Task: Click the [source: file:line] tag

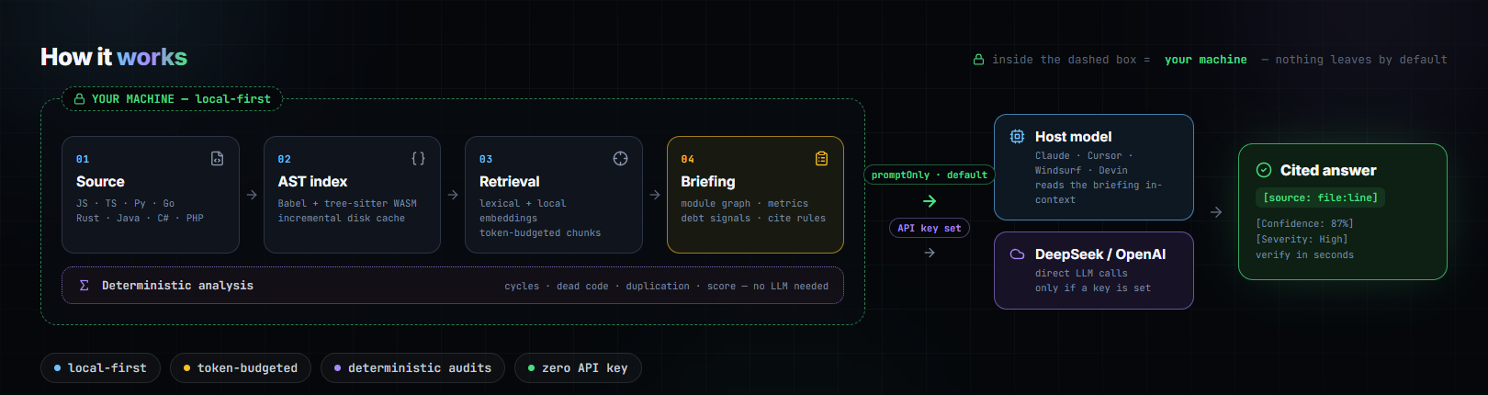Action: click(x=1321, y=197)
